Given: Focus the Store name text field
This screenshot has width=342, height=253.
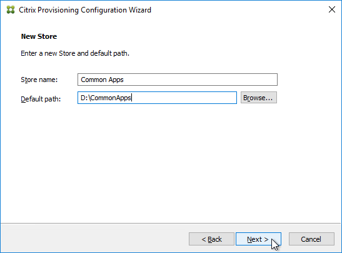Looking at the screenshot, I should (x=178, y=80).
